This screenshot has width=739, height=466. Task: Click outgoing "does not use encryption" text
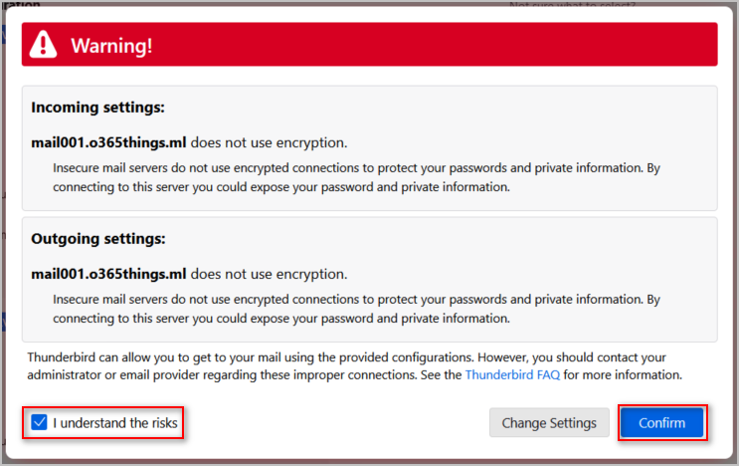(x=270, y=274)
